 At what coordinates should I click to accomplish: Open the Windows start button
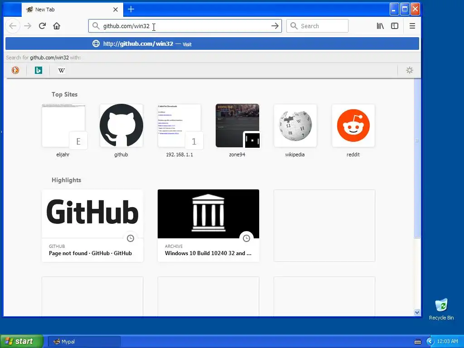pyautogui.click(x=21, y=341)
